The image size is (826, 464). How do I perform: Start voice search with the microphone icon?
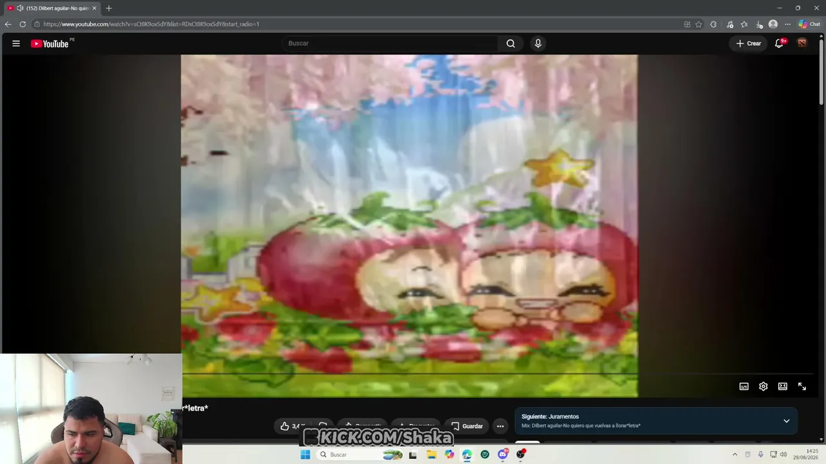coord(538,43)
